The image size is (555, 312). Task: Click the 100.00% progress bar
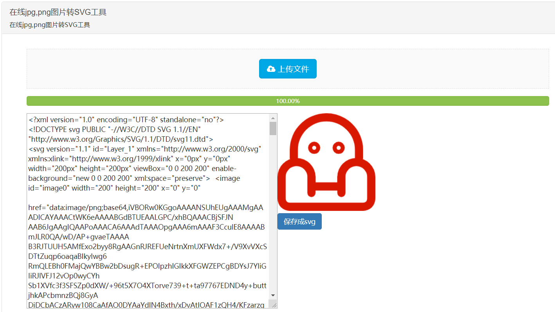point(288,101)
